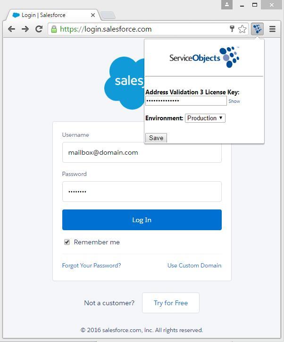
Task: Uncheck the Remember me checkbox
Action: 67,242
